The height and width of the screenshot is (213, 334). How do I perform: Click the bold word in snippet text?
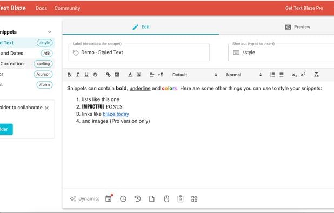tap(121, 89)
